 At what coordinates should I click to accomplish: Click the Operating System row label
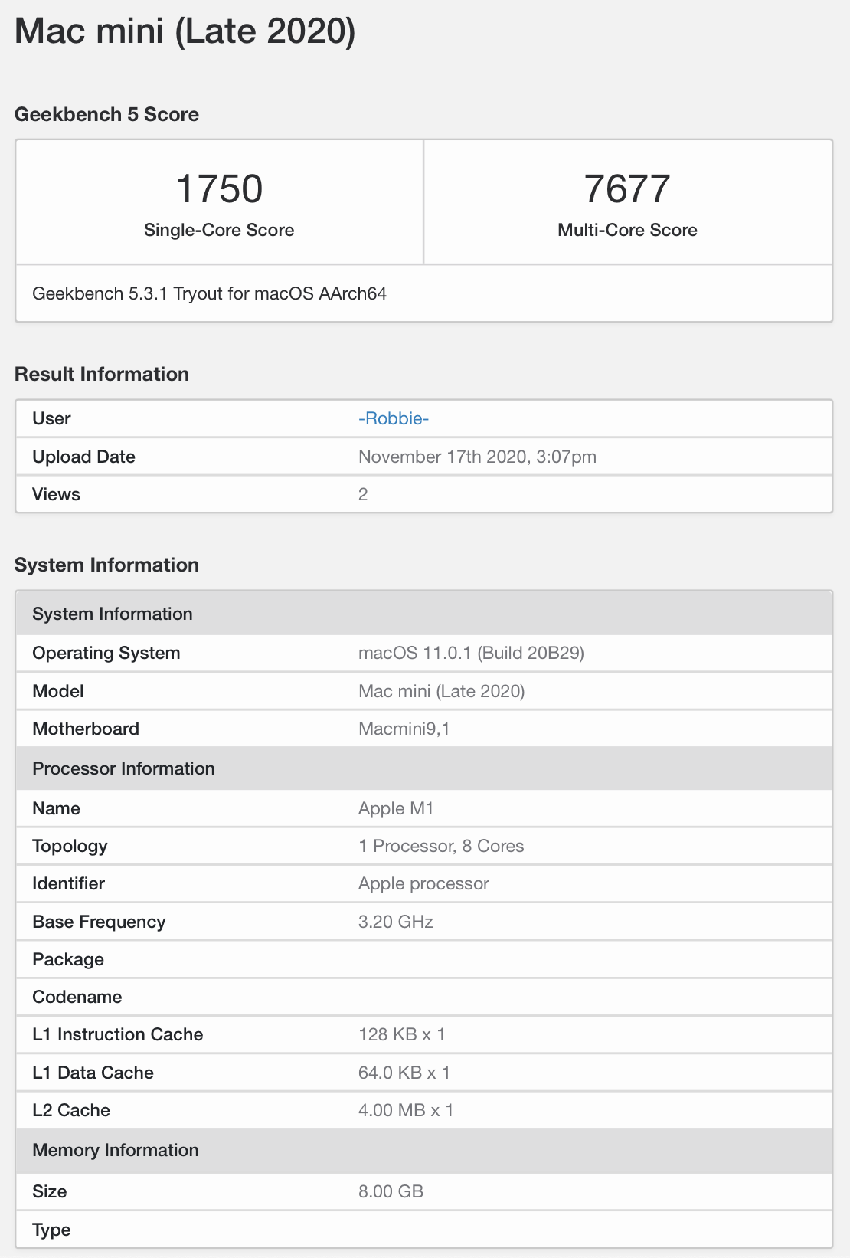tap(106, 653)
